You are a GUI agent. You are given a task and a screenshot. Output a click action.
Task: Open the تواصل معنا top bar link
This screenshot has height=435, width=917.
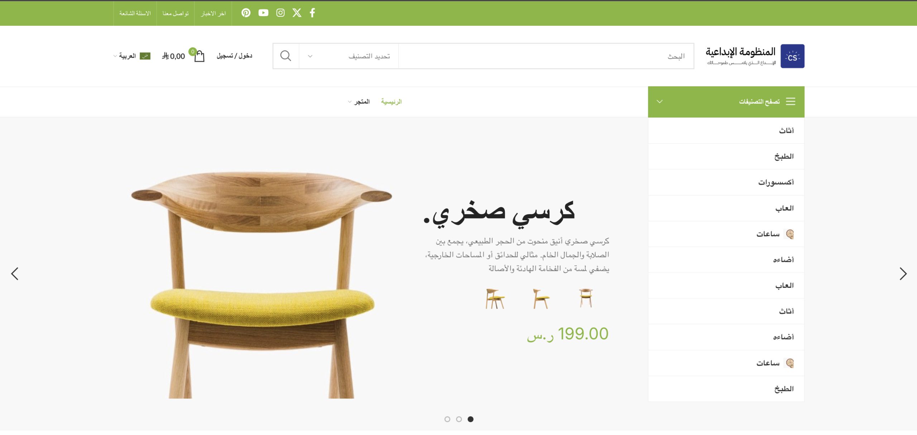click(x=176, y=13)
